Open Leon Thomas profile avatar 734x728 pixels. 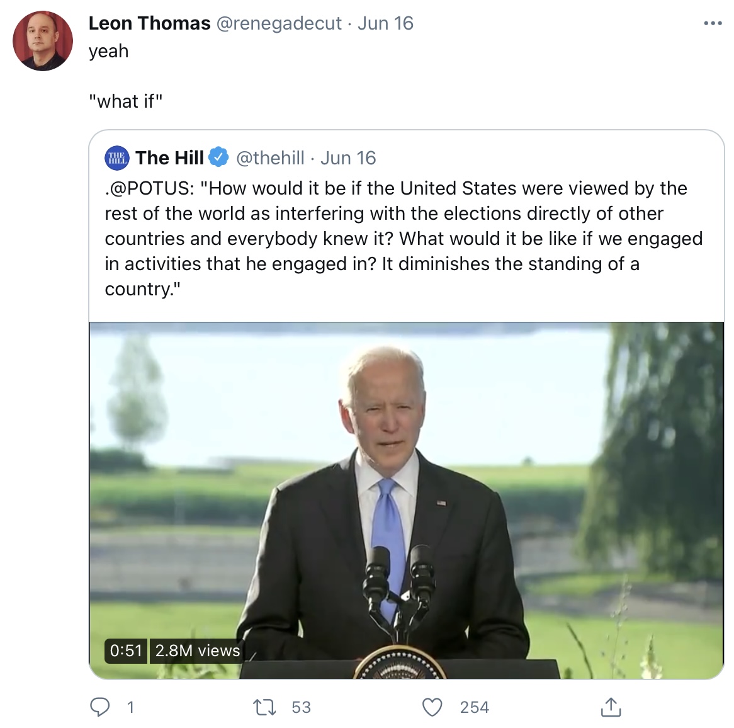pyautogui.click(x=43, y=41)
